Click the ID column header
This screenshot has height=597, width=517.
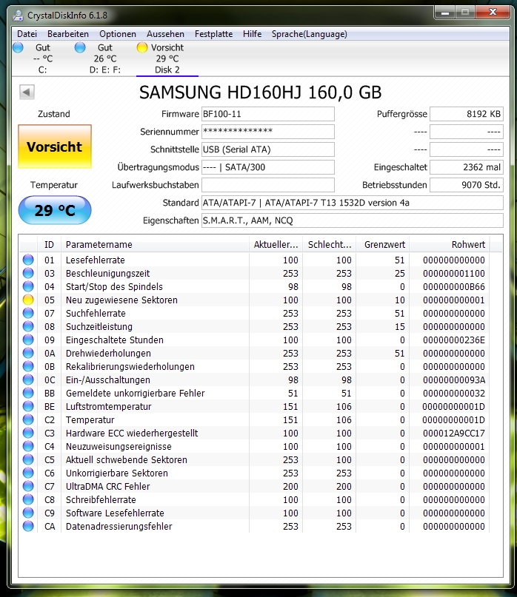click(49, 244)
